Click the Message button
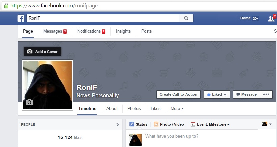This screenshot has width=277, height=147. pos(247,94)
